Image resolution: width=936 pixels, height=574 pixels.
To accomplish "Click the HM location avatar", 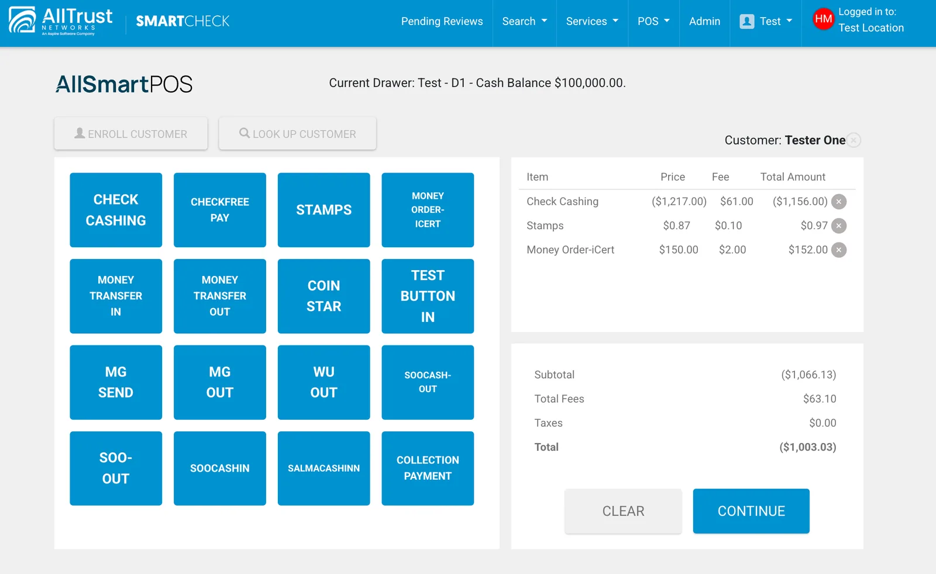I will click(823, 19).
